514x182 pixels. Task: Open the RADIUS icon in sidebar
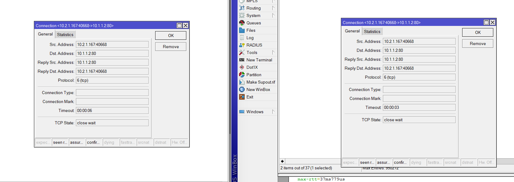coord(242,45)
